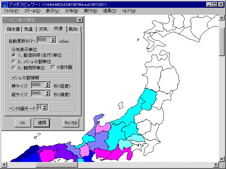Click the horizontal scrollbar thumb

tap(57, 164)
